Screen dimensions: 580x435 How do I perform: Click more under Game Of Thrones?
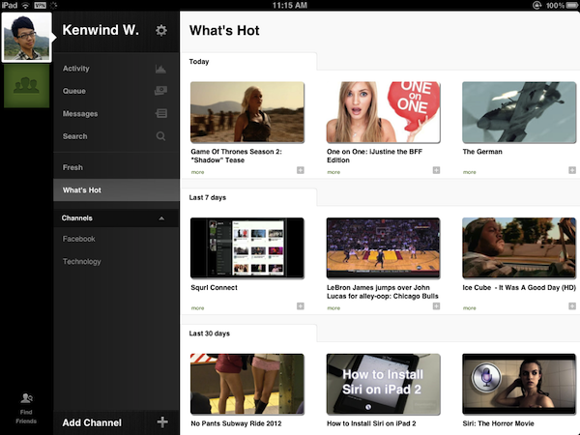point(197,172)
